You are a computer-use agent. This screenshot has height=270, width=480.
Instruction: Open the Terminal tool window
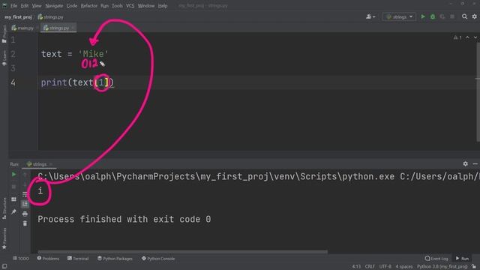pos(78,259)
